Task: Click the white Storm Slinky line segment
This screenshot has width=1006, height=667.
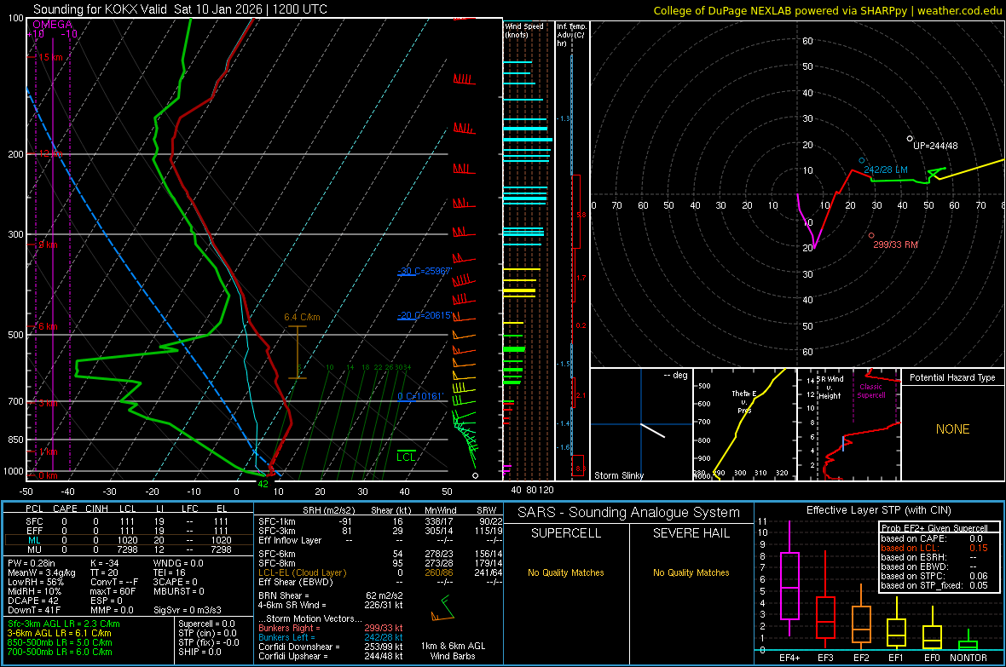Action: [x=652, y=430]
